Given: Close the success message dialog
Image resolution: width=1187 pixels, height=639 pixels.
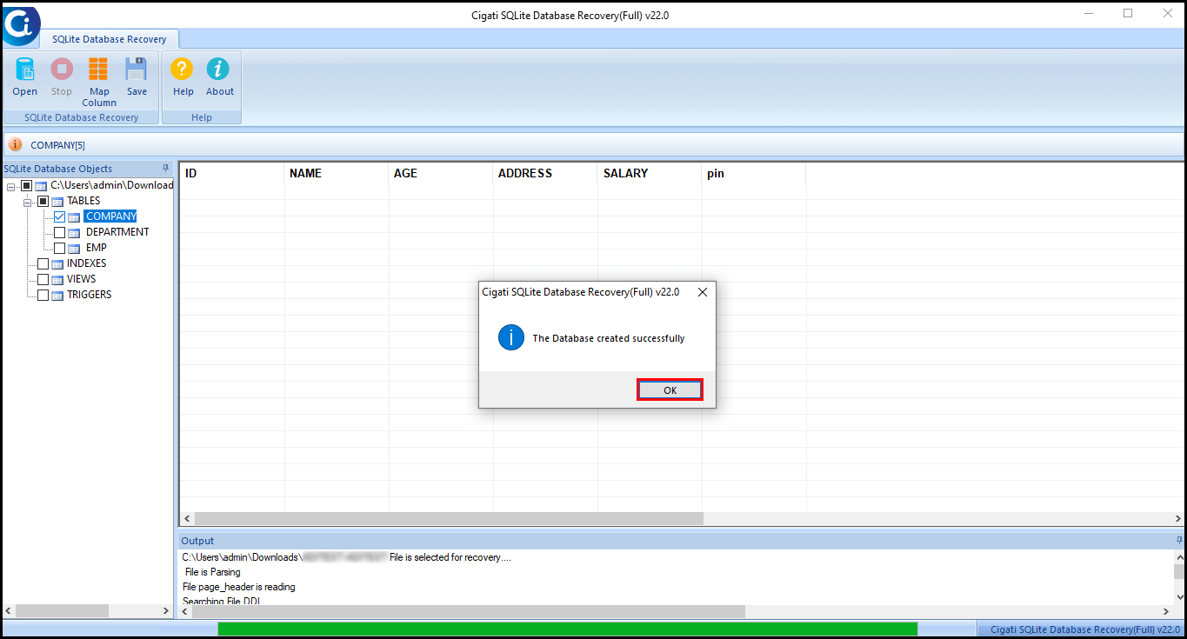Looking at the screenshot, I should (x=703, y=292).
